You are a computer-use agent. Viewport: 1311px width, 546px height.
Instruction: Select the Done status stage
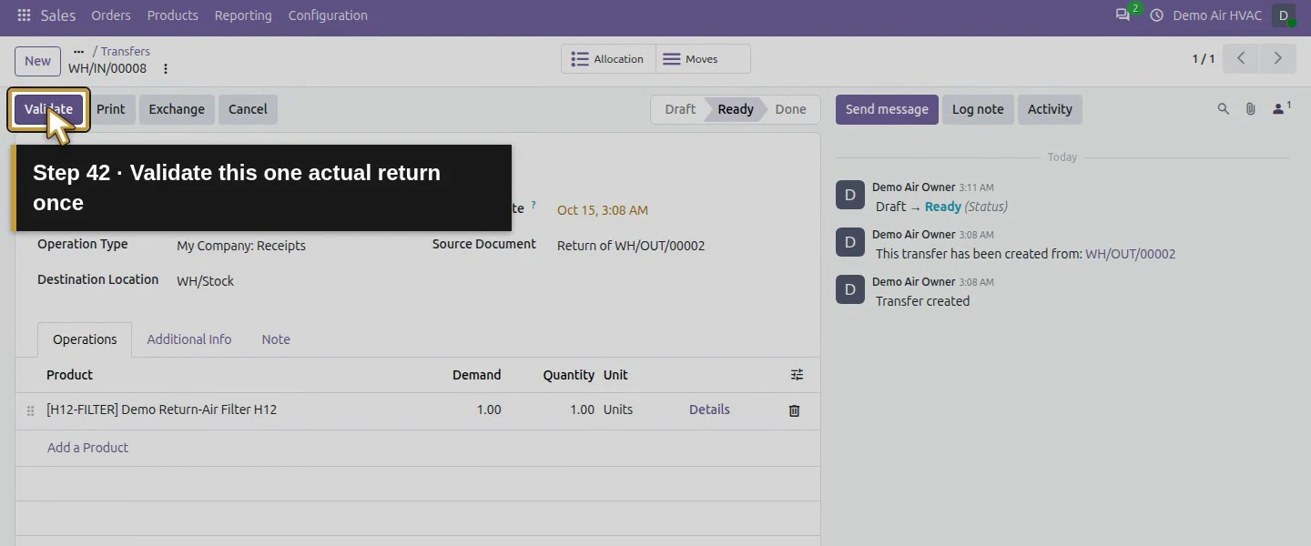[x=790, y=109]
